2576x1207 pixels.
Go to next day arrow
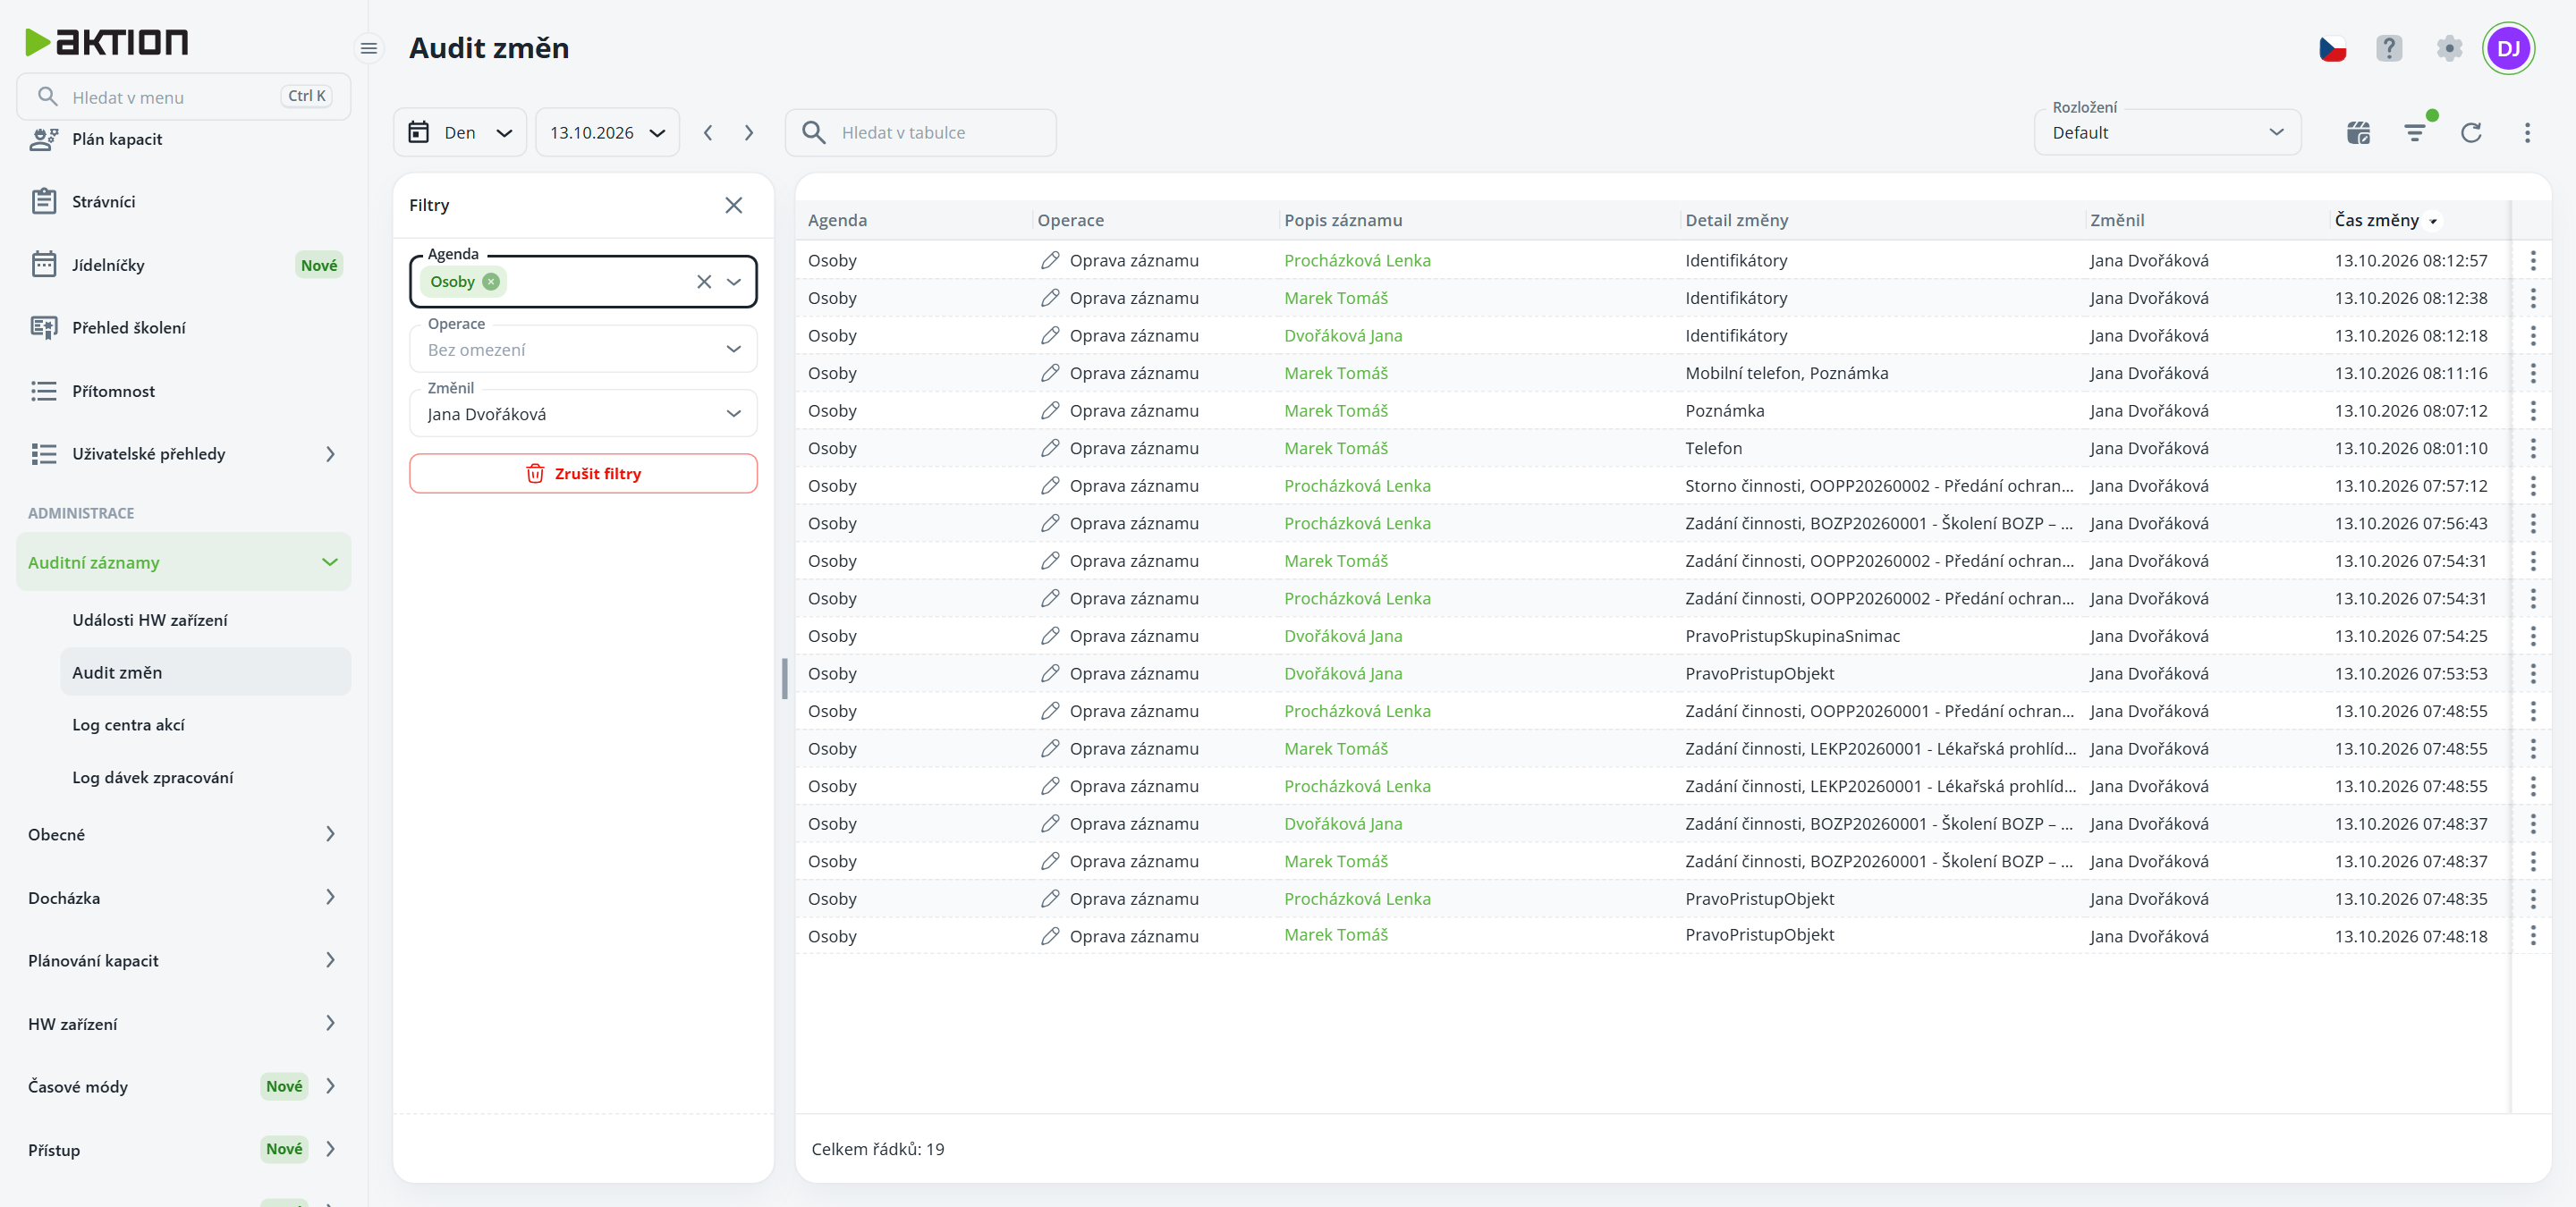(749, 133)
